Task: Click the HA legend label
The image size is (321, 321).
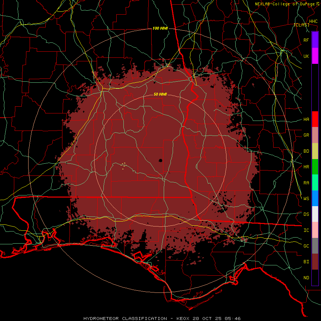Action: (306, 119)
